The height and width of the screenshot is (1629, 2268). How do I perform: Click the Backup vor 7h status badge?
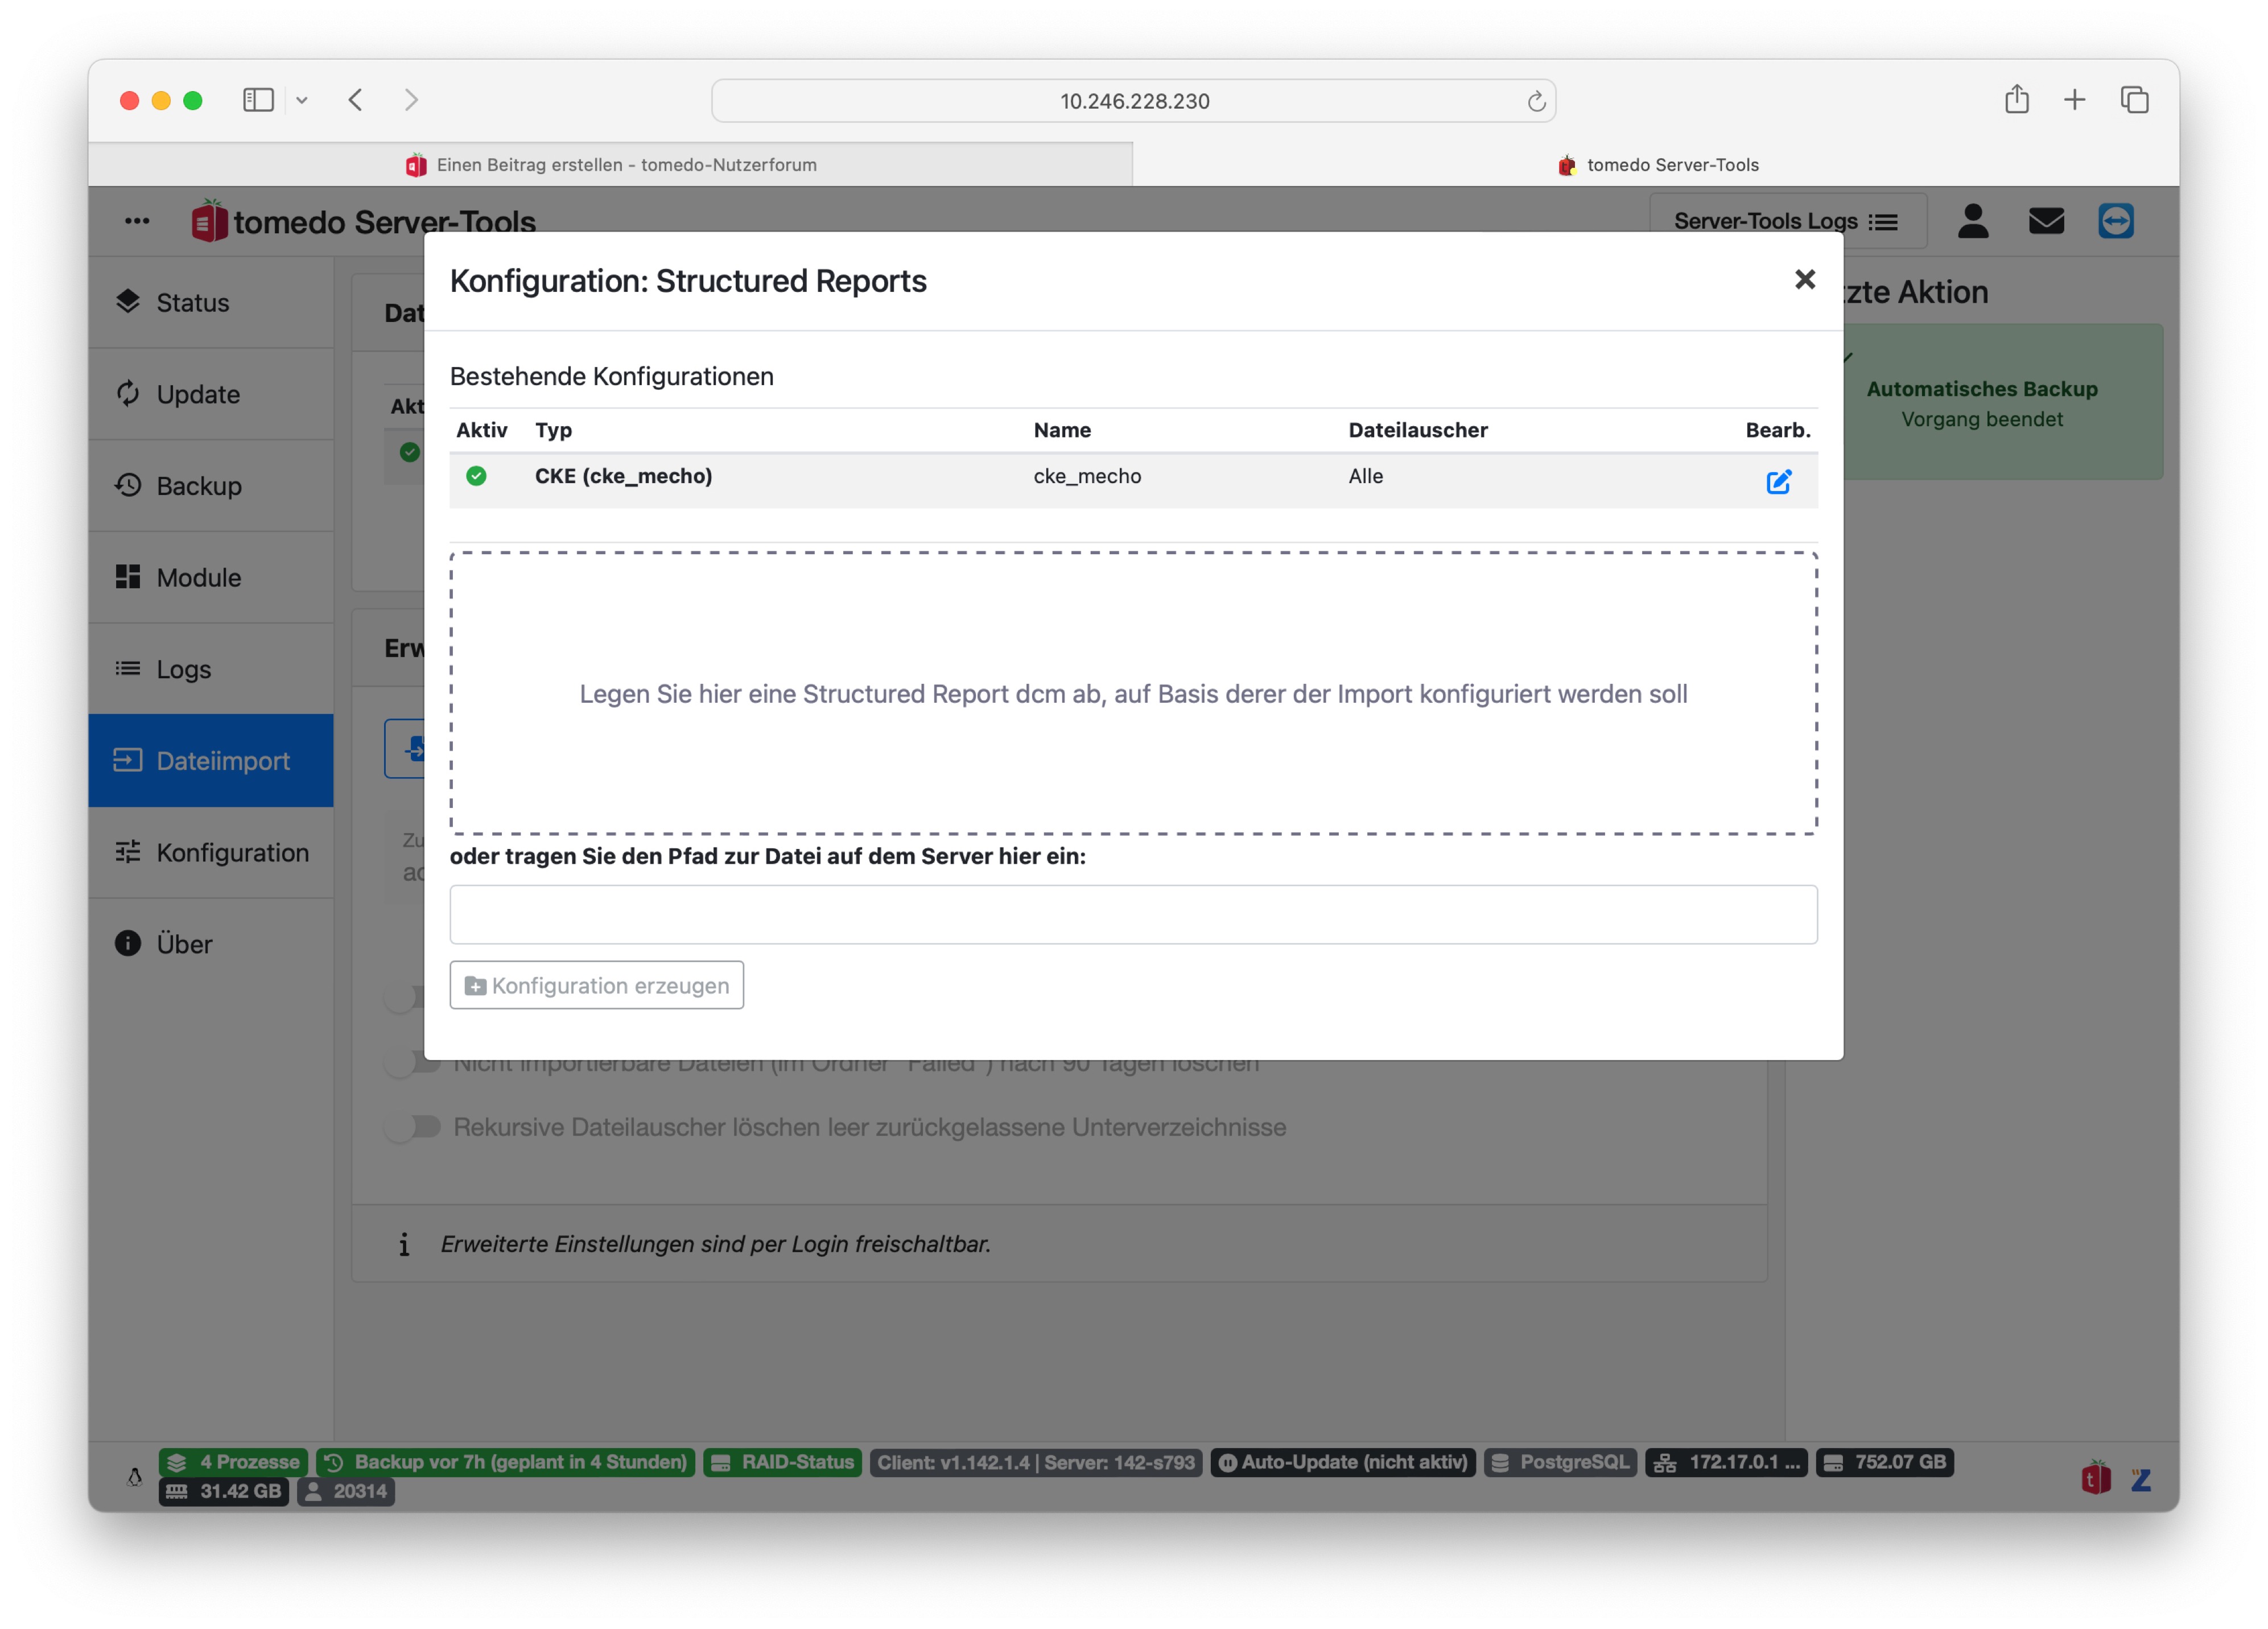(505, 1461)
